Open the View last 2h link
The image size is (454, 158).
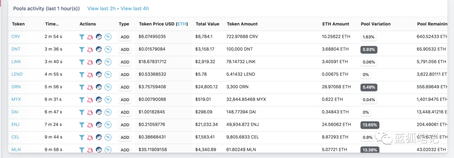pyautogui.click(x=101, y=8)
